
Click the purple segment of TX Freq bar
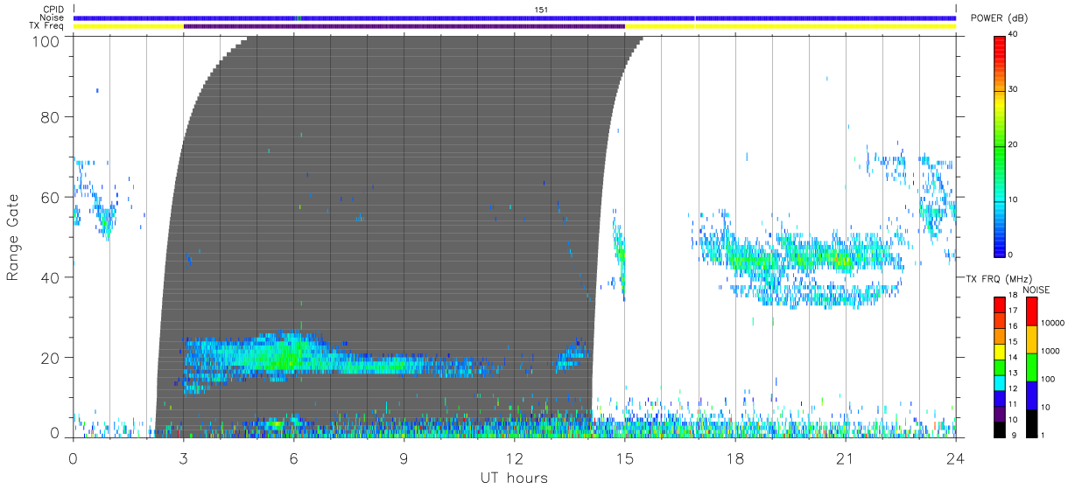pyautogui.click(x=404, y=26)
